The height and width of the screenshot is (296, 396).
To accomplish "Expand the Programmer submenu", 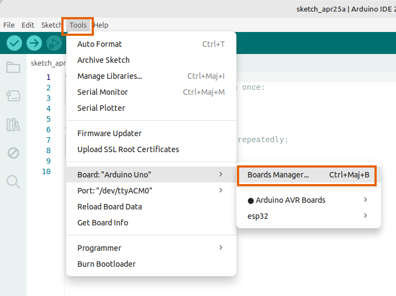I will pyautogui.click(x=151, y=248).
